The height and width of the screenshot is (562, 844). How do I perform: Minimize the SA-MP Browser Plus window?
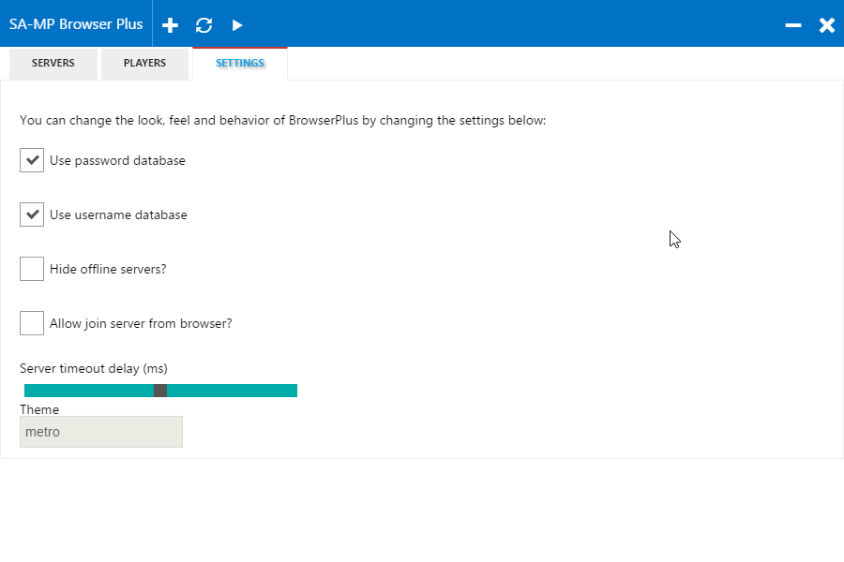[x=792, y=25]
